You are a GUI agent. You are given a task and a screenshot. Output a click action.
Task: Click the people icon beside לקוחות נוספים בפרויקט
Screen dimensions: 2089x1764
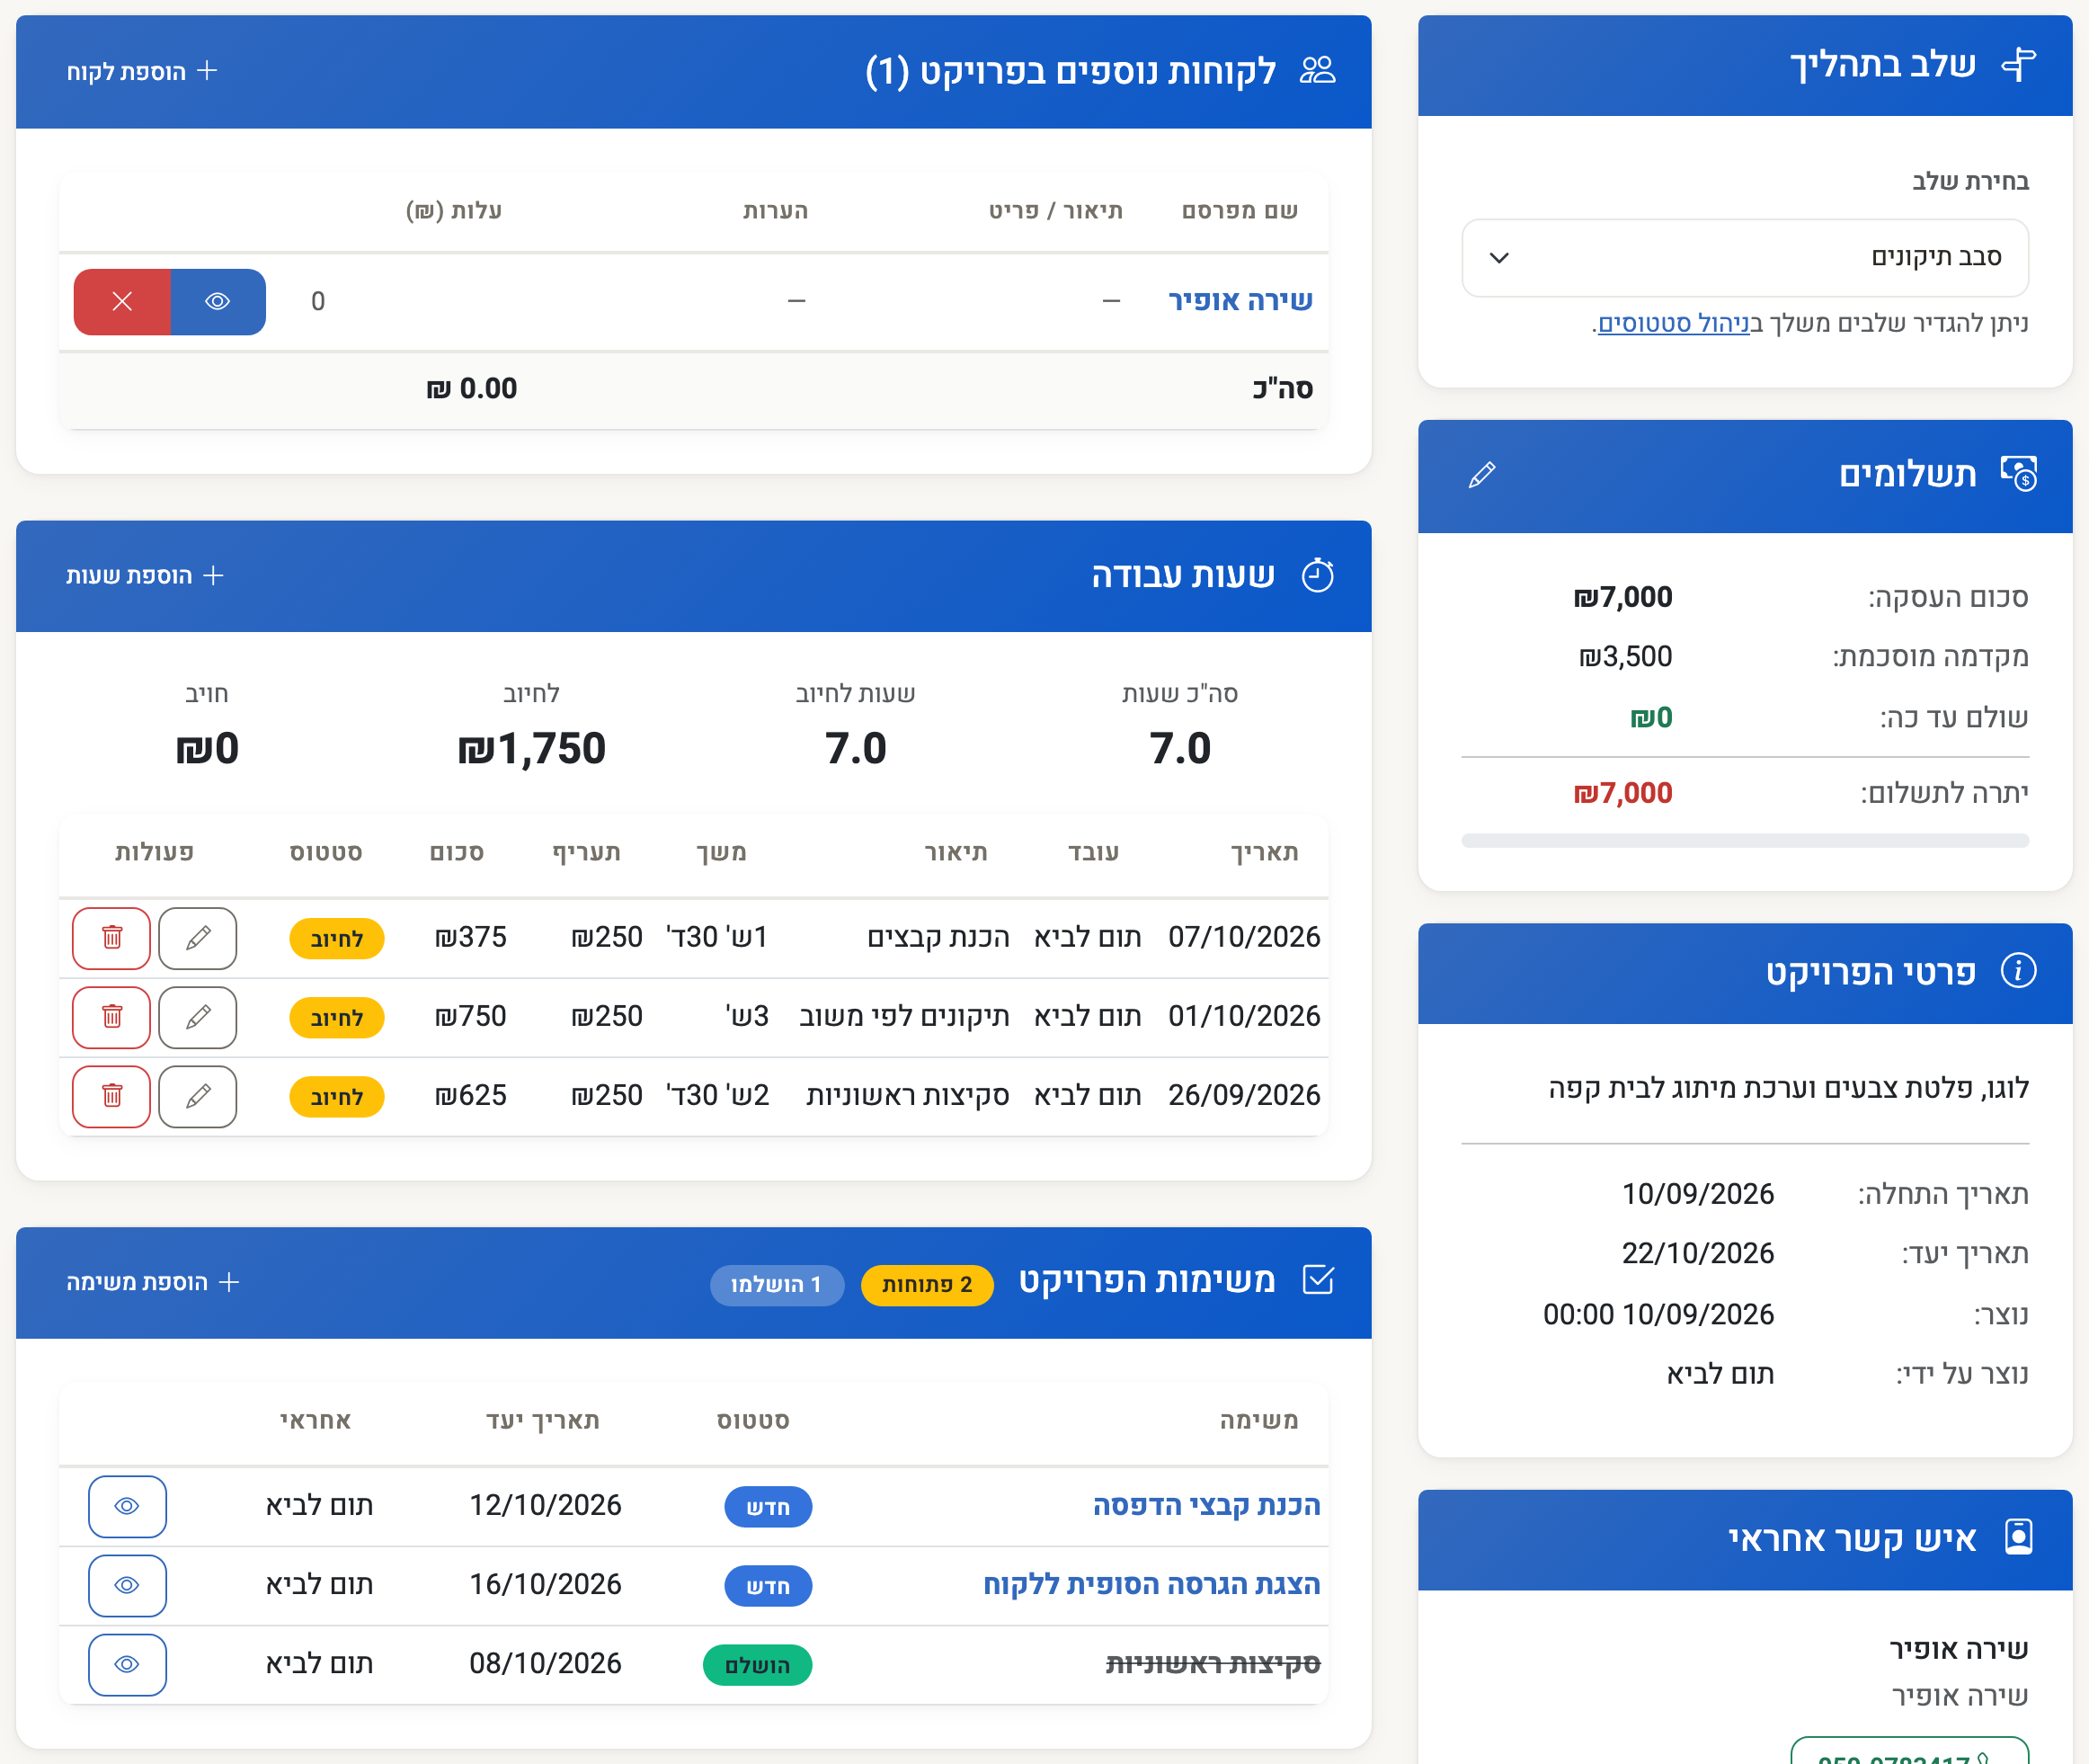pyautogui.click(x=1318, y=70)
